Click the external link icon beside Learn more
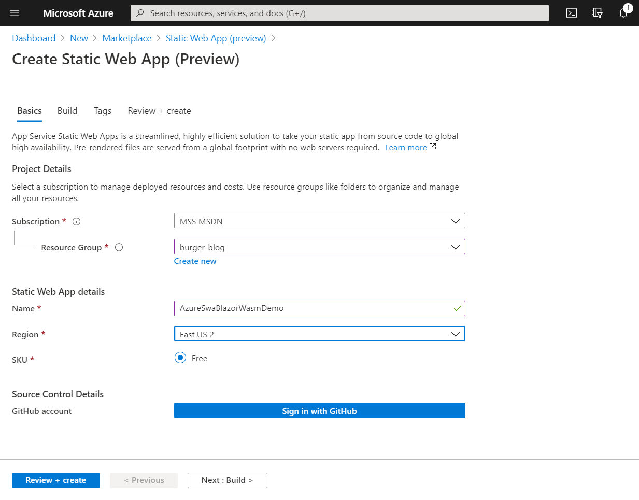This screenshot has width=639, height=500. click(x=433, y=147)
